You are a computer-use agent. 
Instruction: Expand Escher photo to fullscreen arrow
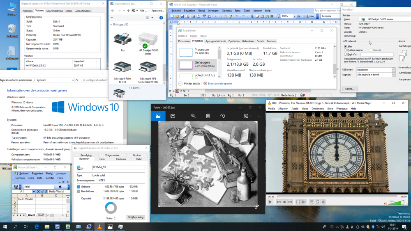pyautogui.click(x=257, y=207)
